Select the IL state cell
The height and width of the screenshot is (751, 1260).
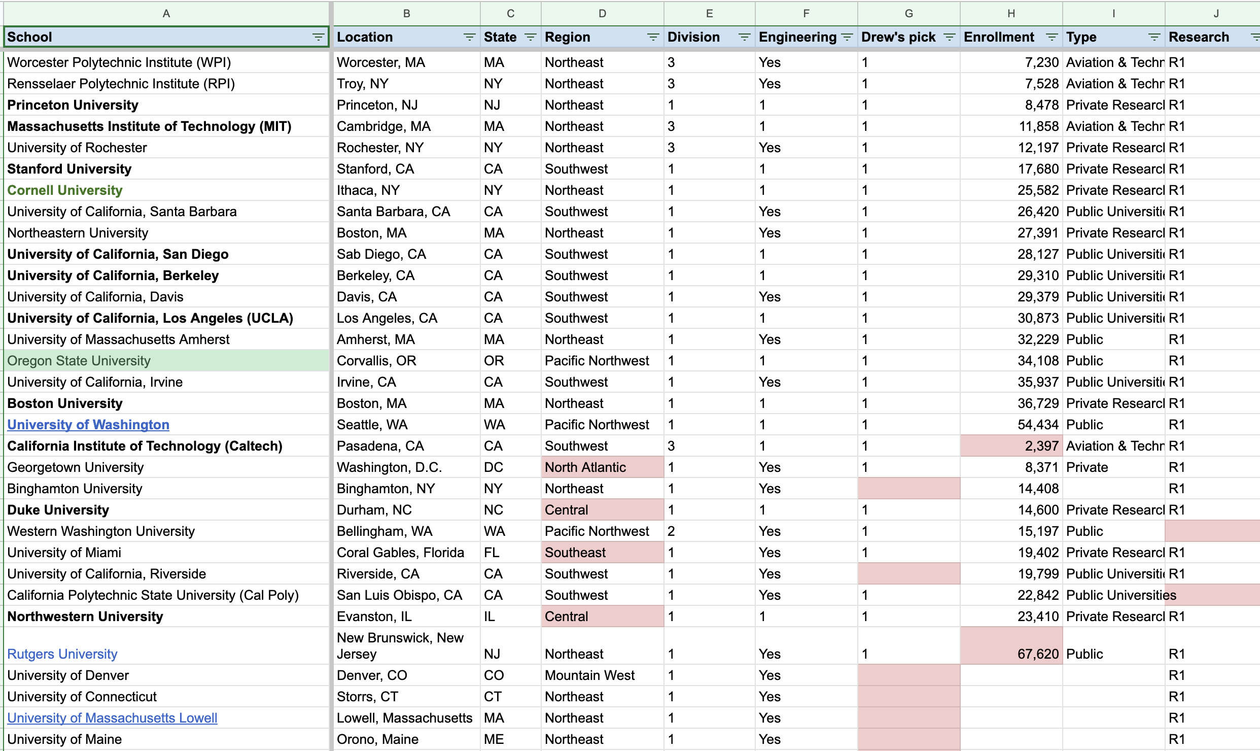click(511, 617)
